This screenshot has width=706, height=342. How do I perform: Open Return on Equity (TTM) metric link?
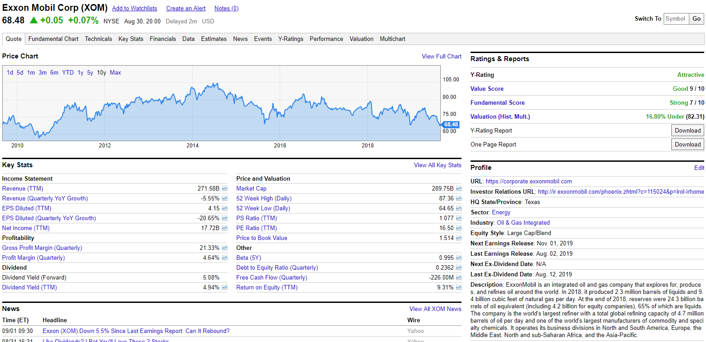click(x=267, y=288)
